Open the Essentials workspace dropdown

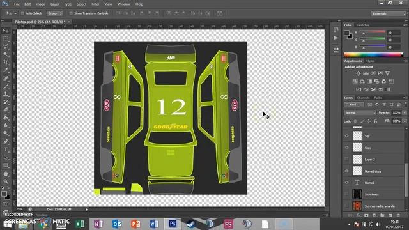click(388, 13)
